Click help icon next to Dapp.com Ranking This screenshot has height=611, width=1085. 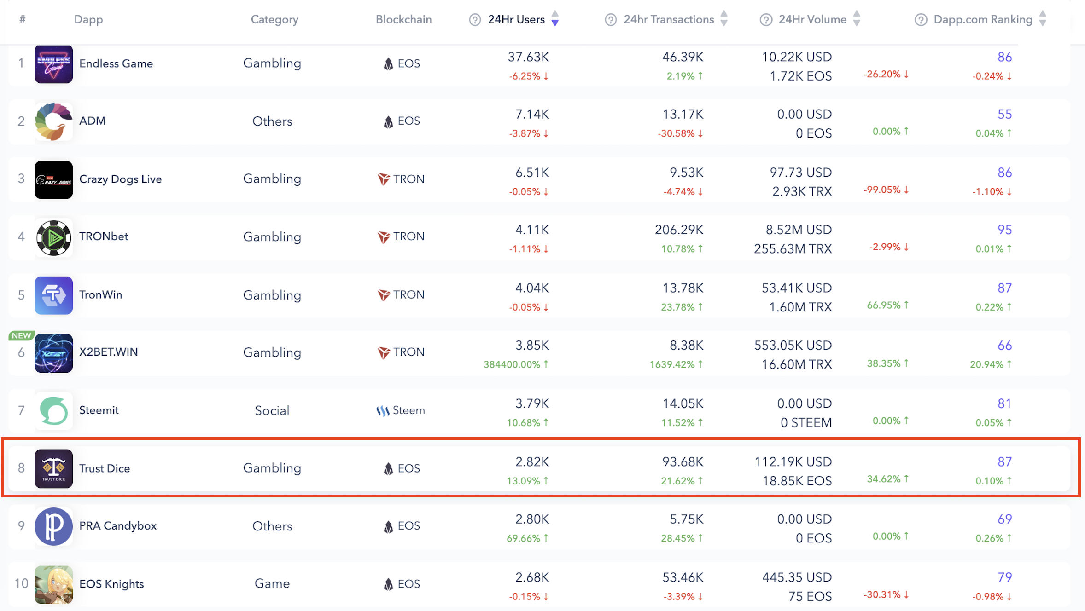click(x=921, y=20)
